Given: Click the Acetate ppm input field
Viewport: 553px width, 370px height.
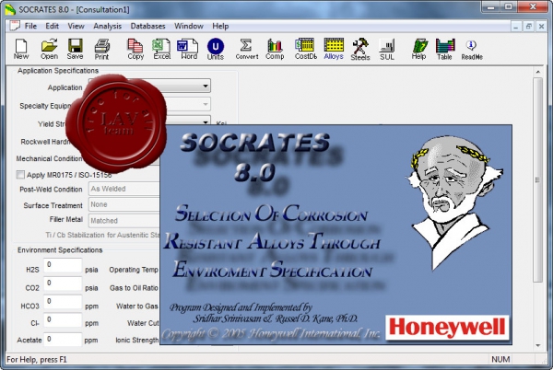Looking at the screenshot, I should tap(63, 340).
